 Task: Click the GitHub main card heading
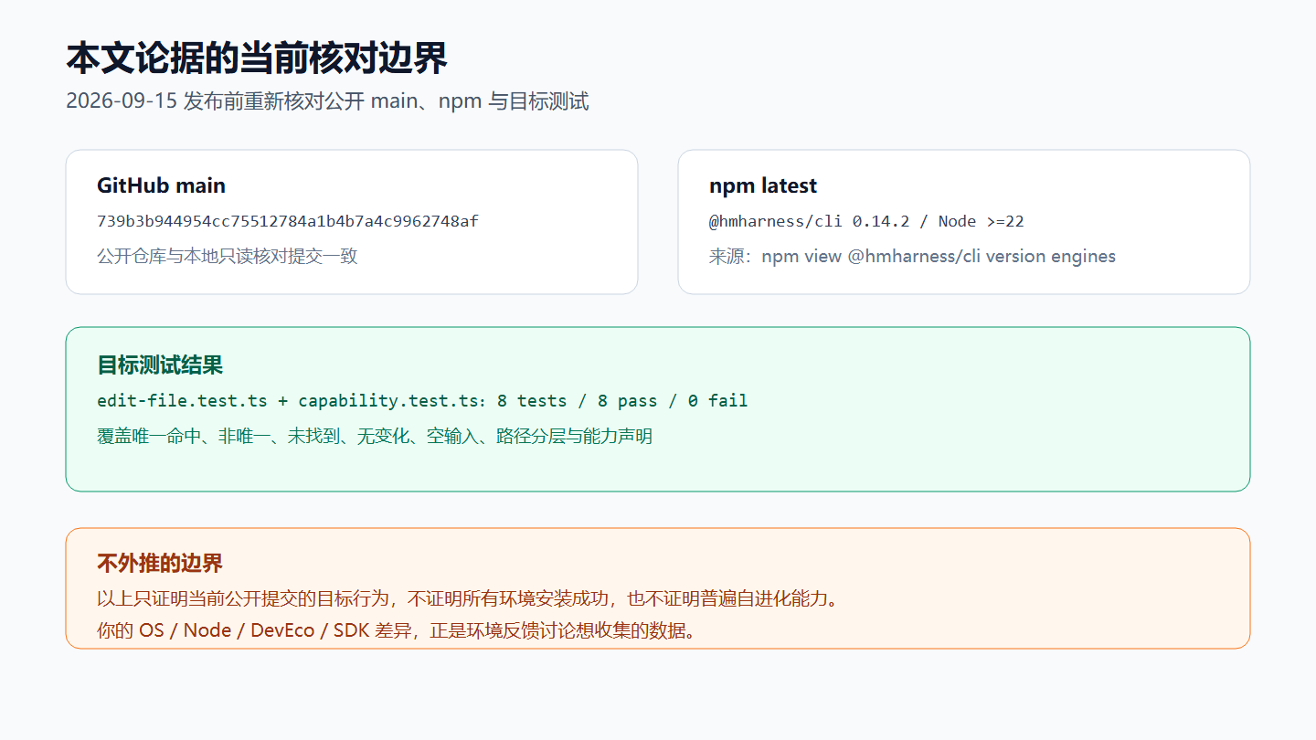161,185
